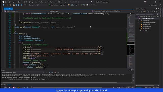Click the Output panel horizontal scrollbar
Viewport: 163px width, 92px height.
click(60, 83)
